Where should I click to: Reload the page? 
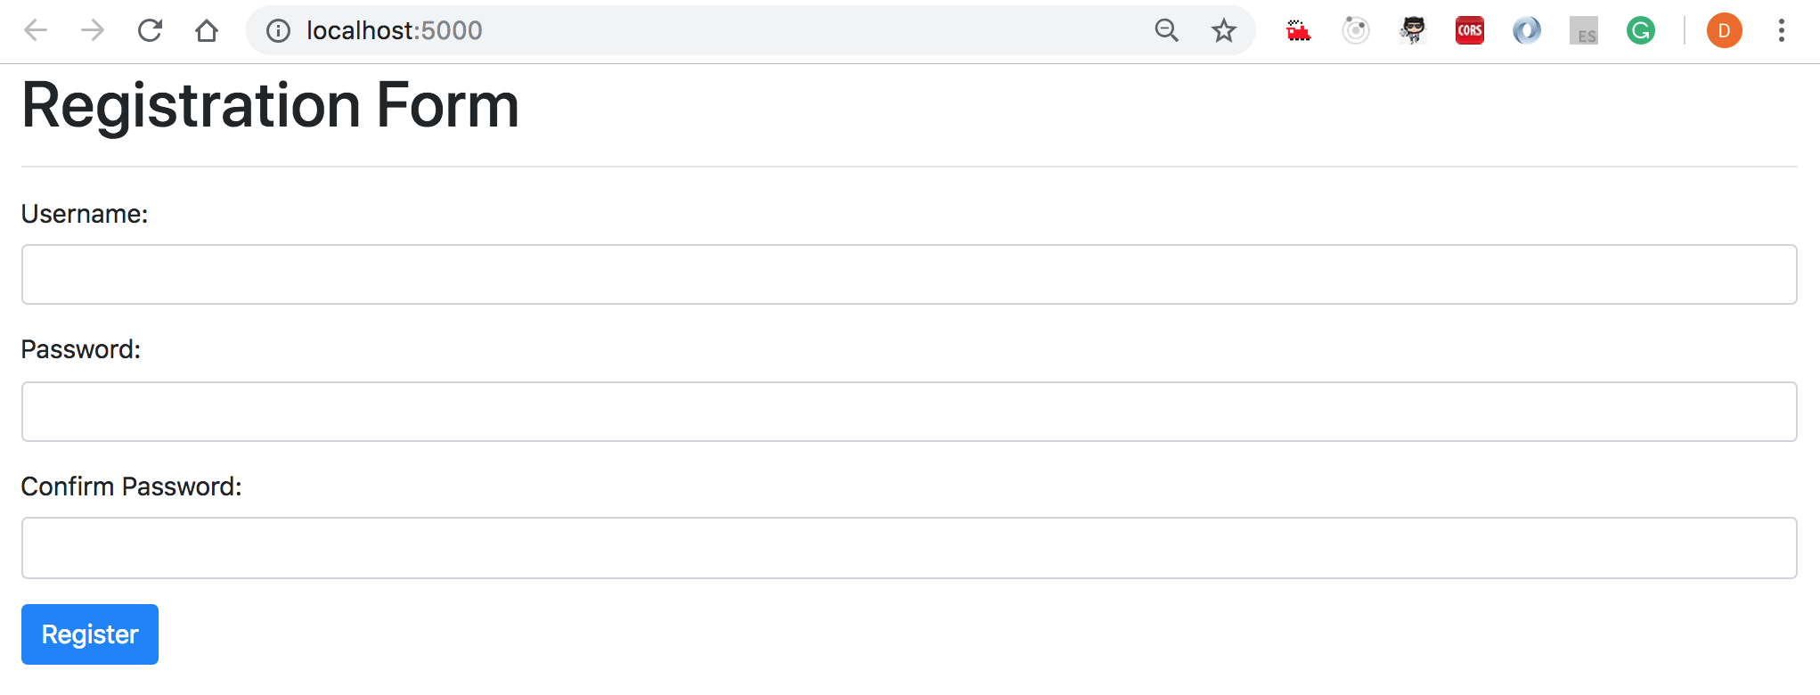(x=150, y=30)
